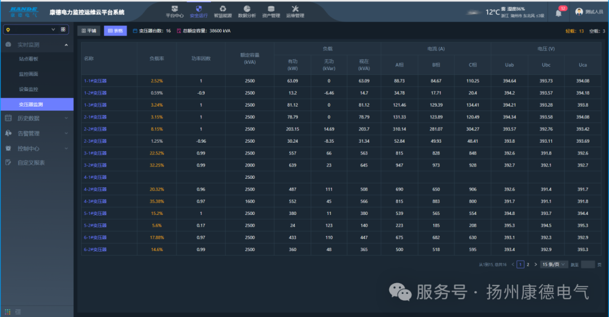Click the jump-to-page input field

[x=588, y=264]
